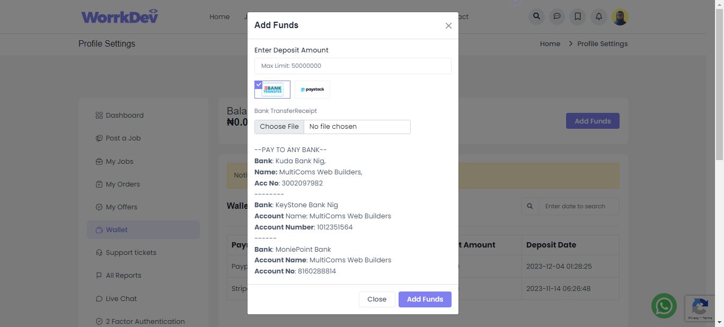
Task: Click the WorrkDev logo
Action: 120,16
